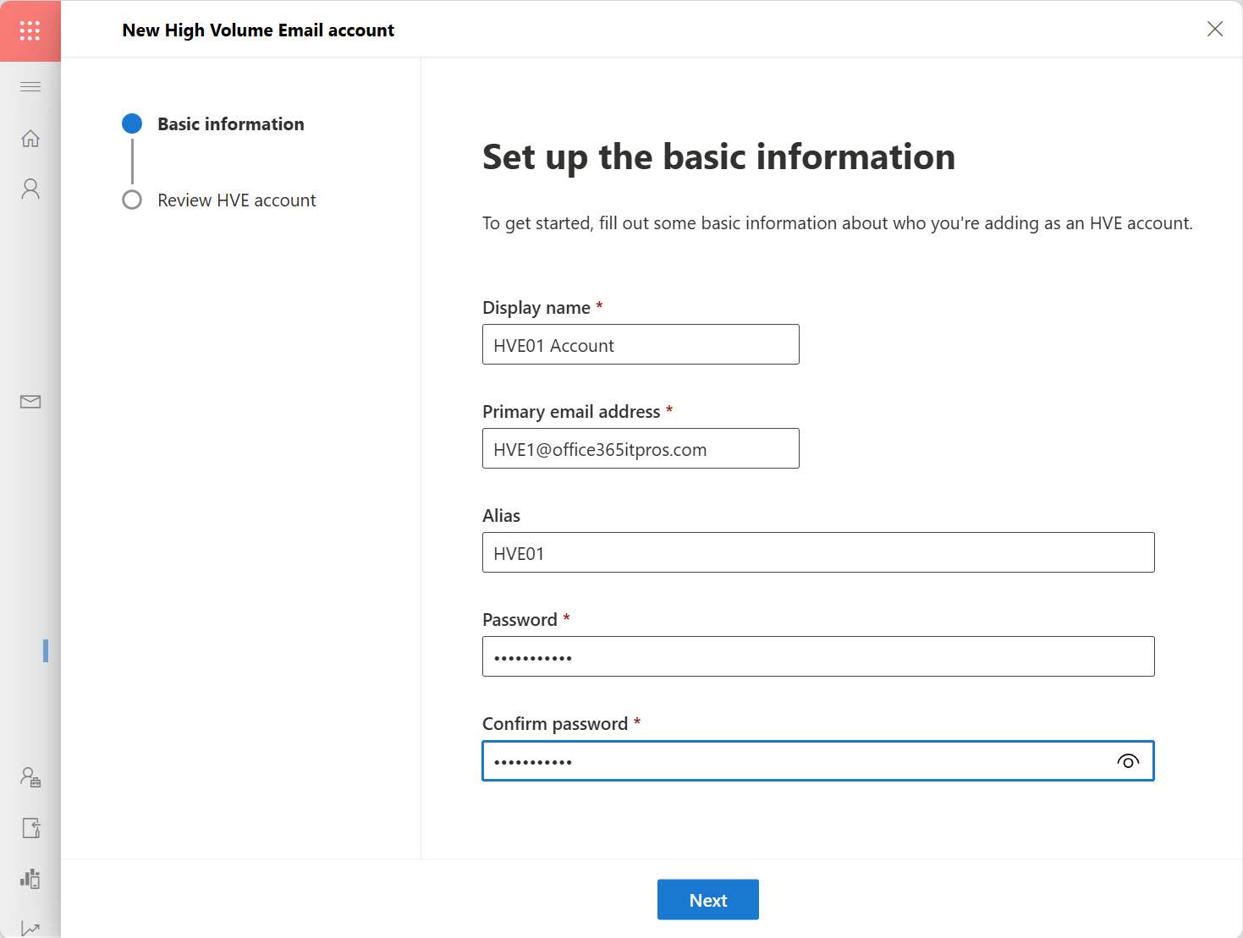Switch to the Review HVE account step
Screen dimensions: 1243x938
tap(236, 200)
